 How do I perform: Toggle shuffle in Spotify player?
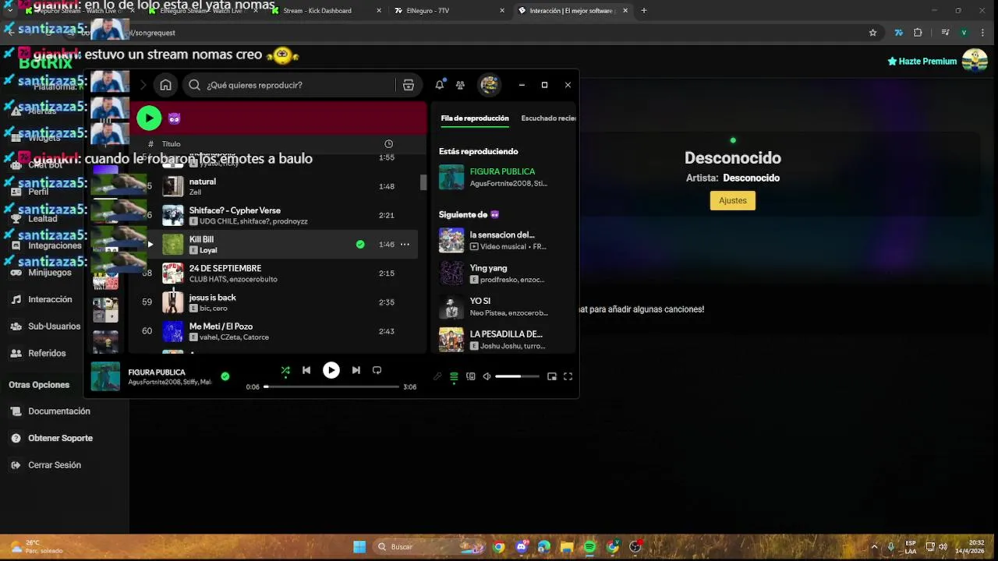tap(285, 370)
